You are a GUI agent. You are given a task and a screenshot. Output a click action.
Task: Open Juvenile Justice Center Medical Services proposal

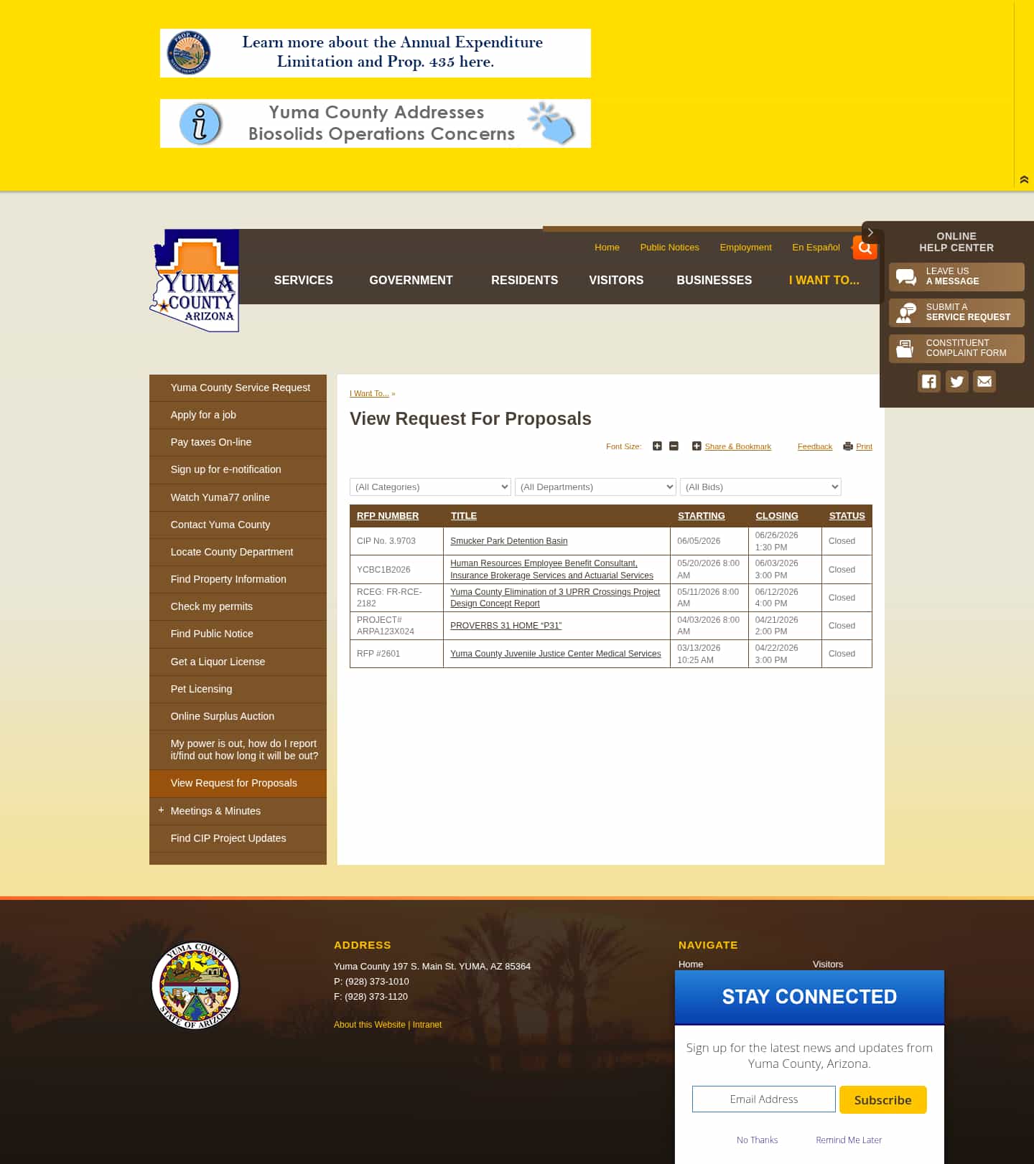point(555,654)
